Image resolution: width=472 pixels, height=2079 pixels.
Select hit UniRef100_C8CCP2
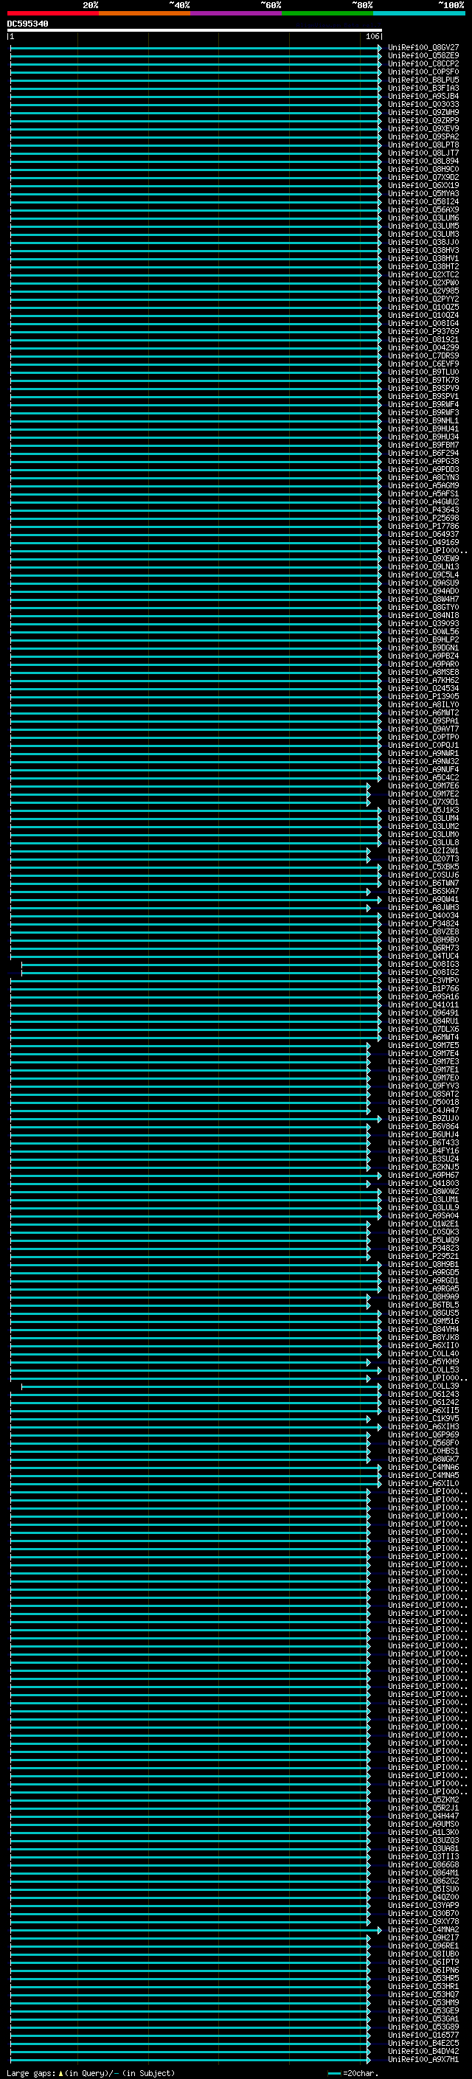point(423,63)
